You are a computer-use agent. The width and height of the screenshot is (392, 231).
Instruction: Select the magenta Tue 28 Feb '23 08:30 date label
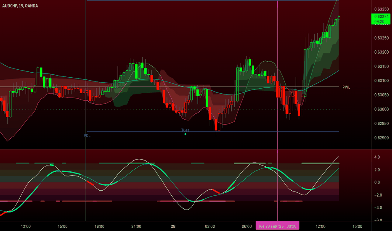point(277,226)
